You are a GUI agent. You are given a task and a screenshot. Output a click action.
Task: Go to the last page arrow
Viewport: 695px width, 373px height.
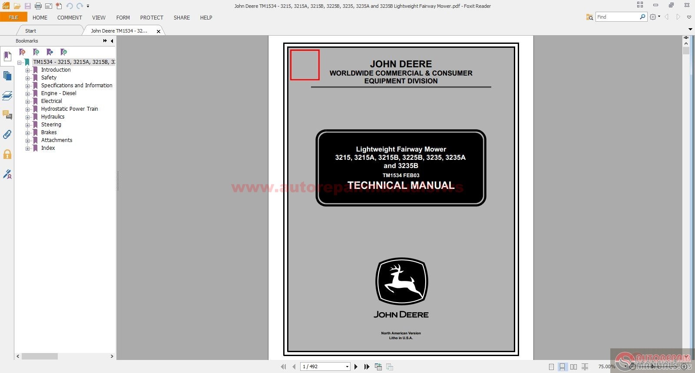click(x=367, y=366)
